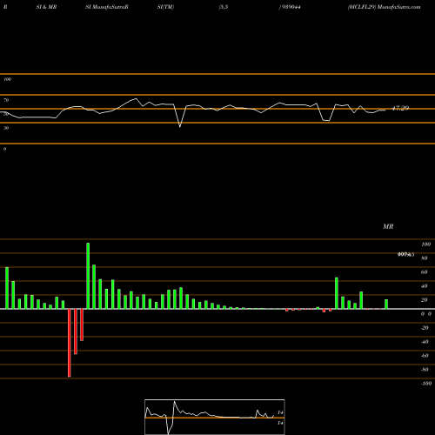Click the MR axis label 40
Image resolution: width=435 pixels, height=435 pixels.
425,286
